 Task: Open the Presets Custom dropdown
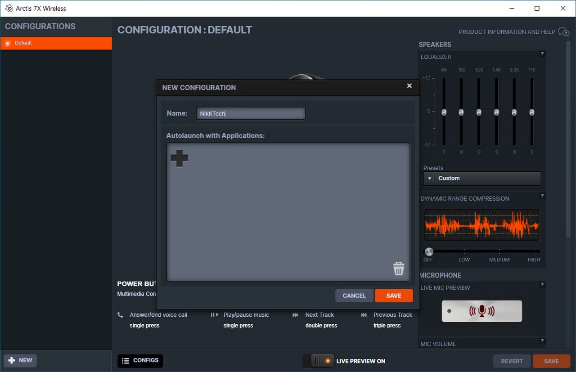(482, 178)
